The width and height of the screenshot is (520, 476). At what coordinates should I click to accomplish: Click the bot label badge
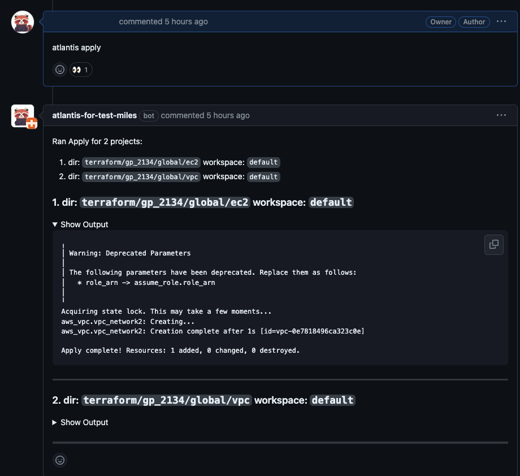point(149,115)
